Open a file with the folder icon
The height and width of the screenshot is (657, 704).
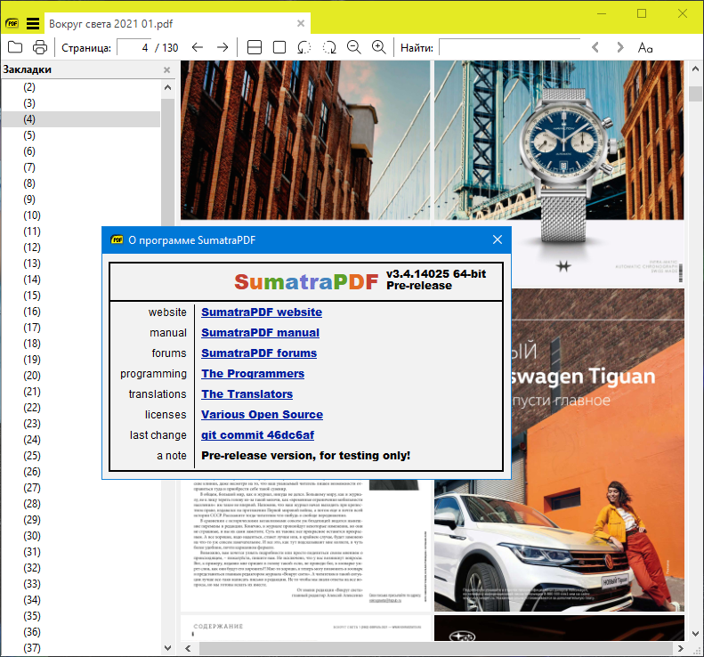(15, 47)
